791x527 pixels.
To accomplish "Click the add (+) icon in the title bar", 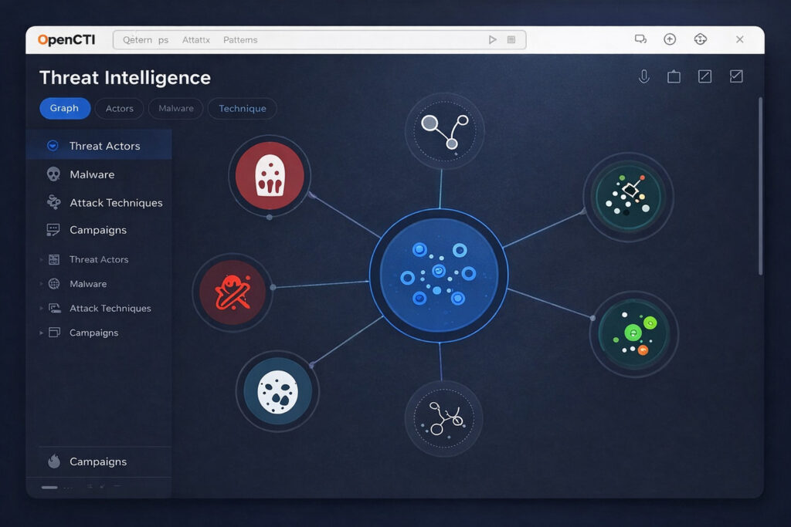I will click(x=670, y=39).
